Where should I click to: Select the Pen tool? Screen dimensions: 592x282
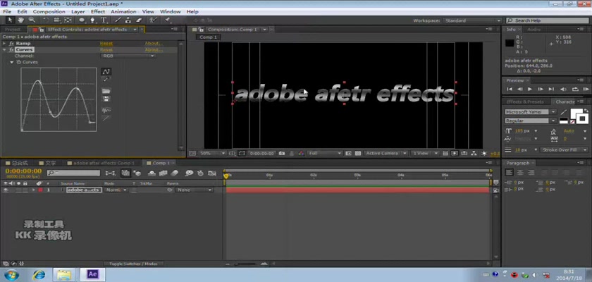tap(92, 20)
